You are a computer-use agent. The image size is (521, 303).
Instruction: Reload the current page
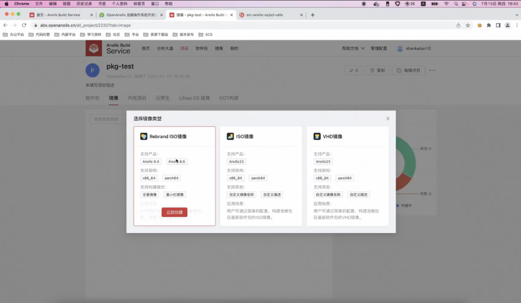tap(24, 25)
